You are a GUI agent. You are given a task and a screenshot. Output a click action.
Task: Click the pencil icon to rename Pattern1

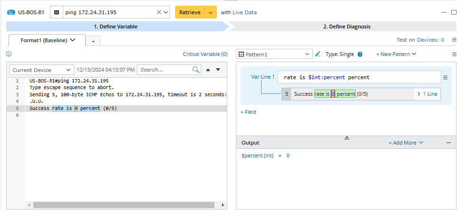(x=318, y=54)
